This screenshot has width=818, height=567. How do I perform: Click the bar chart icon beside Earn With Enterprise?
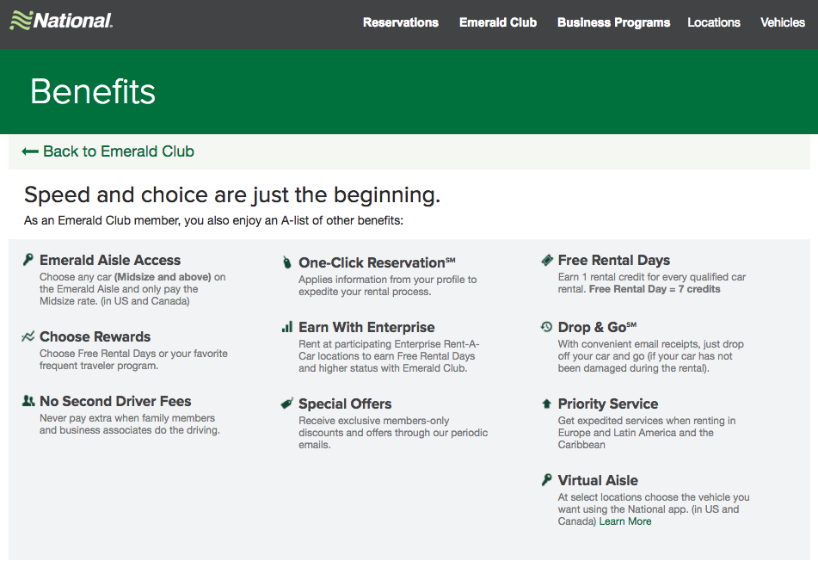pos(287,327)
